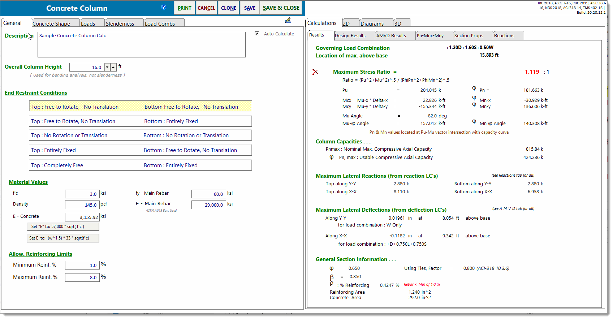This screenshot has width=613, height=319.
Task: Select Top Free to Rotate, Bottom Entirely Fixed
Action: (140, 121)
